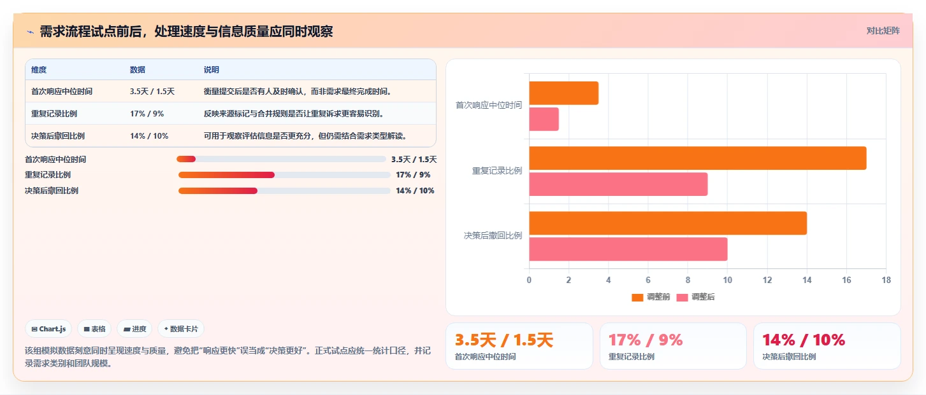Click the orange 调整前 legend color box
926x395 pixels.
click(x=637, y=297)
